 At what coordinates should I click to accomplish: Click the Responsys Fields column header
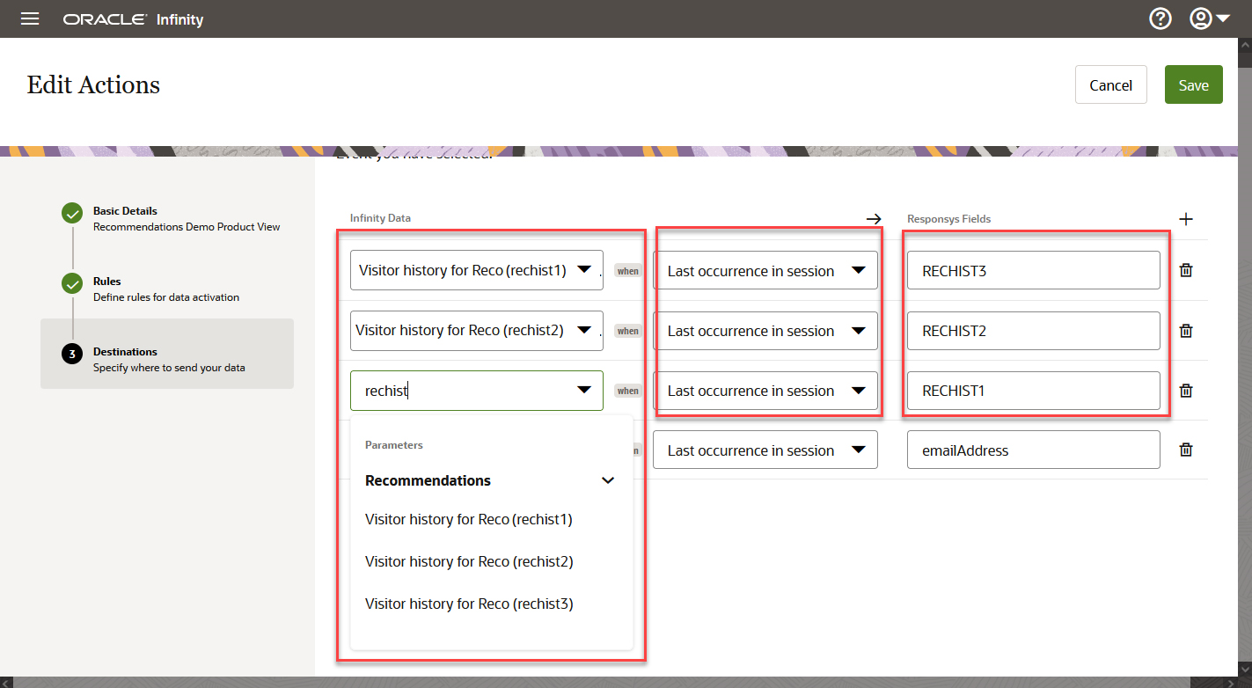[949, 218]
